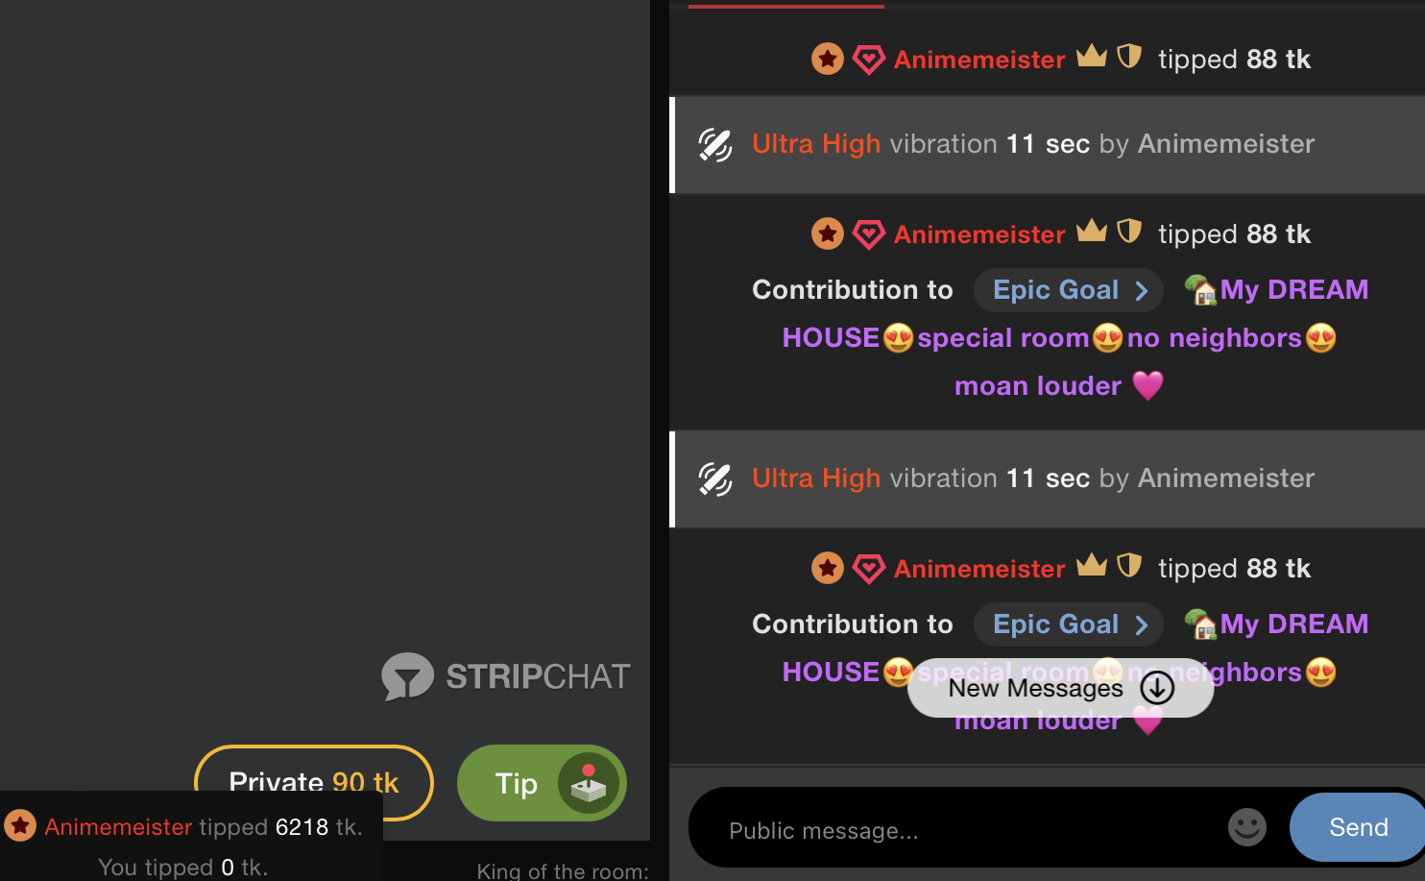Click the vibration toy icon in first notice

715,145
